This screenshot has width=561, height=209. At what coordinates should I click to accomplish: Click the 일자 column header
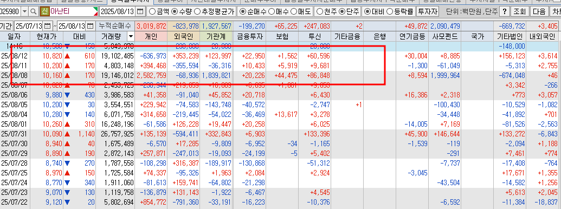14,36
